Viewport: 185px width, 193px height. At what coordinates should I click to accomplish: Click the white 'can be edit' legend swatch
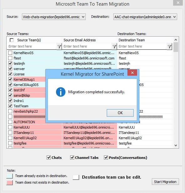(x=76, y=177)
